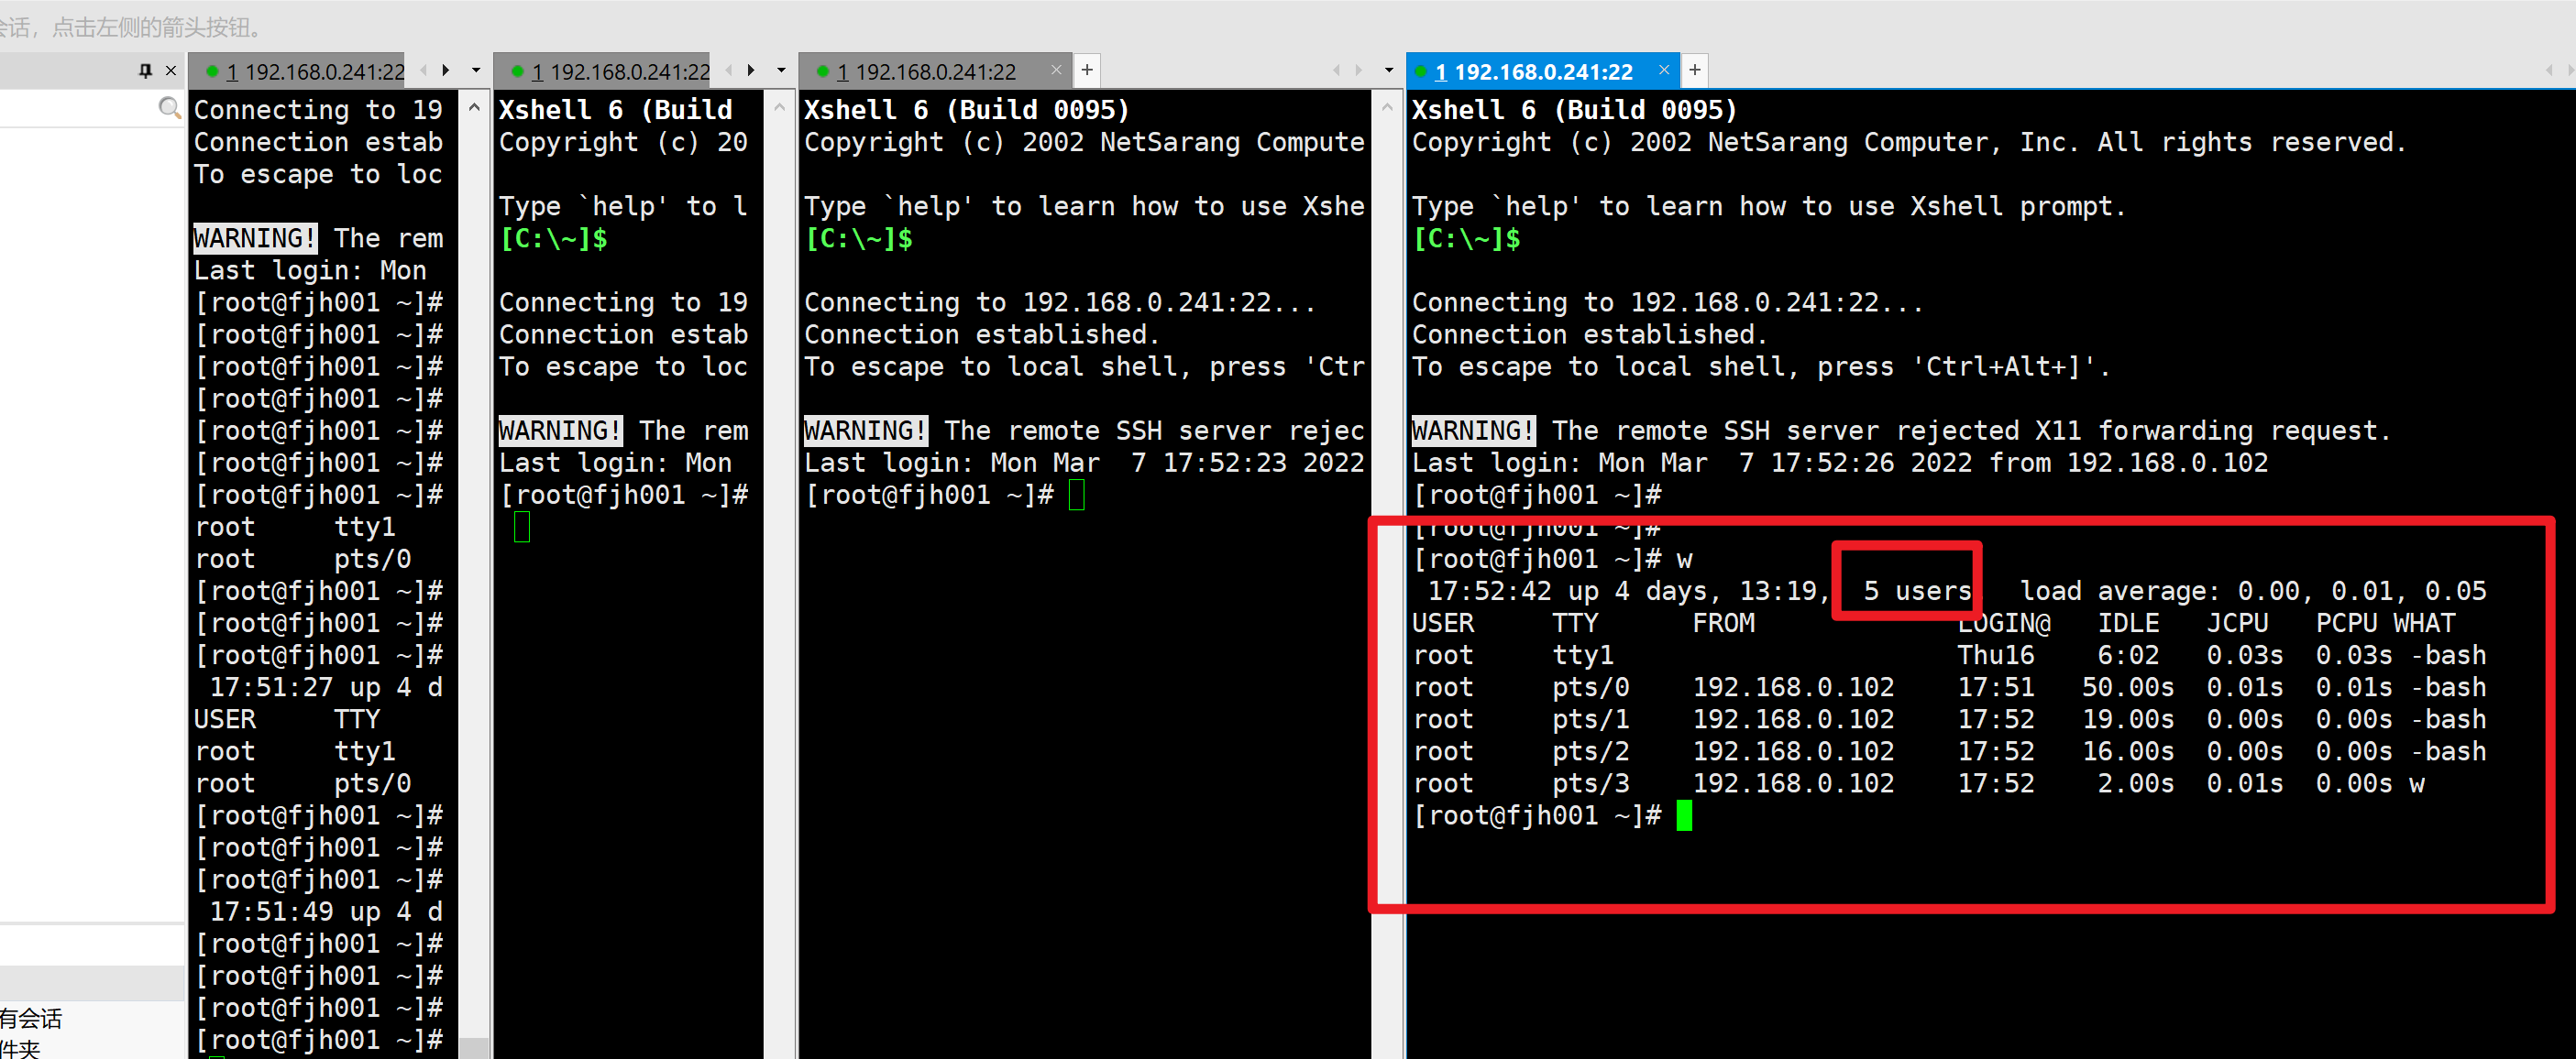Click the right tab-scroll arrow in the second pane
This screenshot has height=1059, width=2576.
[x=751, y=71]
